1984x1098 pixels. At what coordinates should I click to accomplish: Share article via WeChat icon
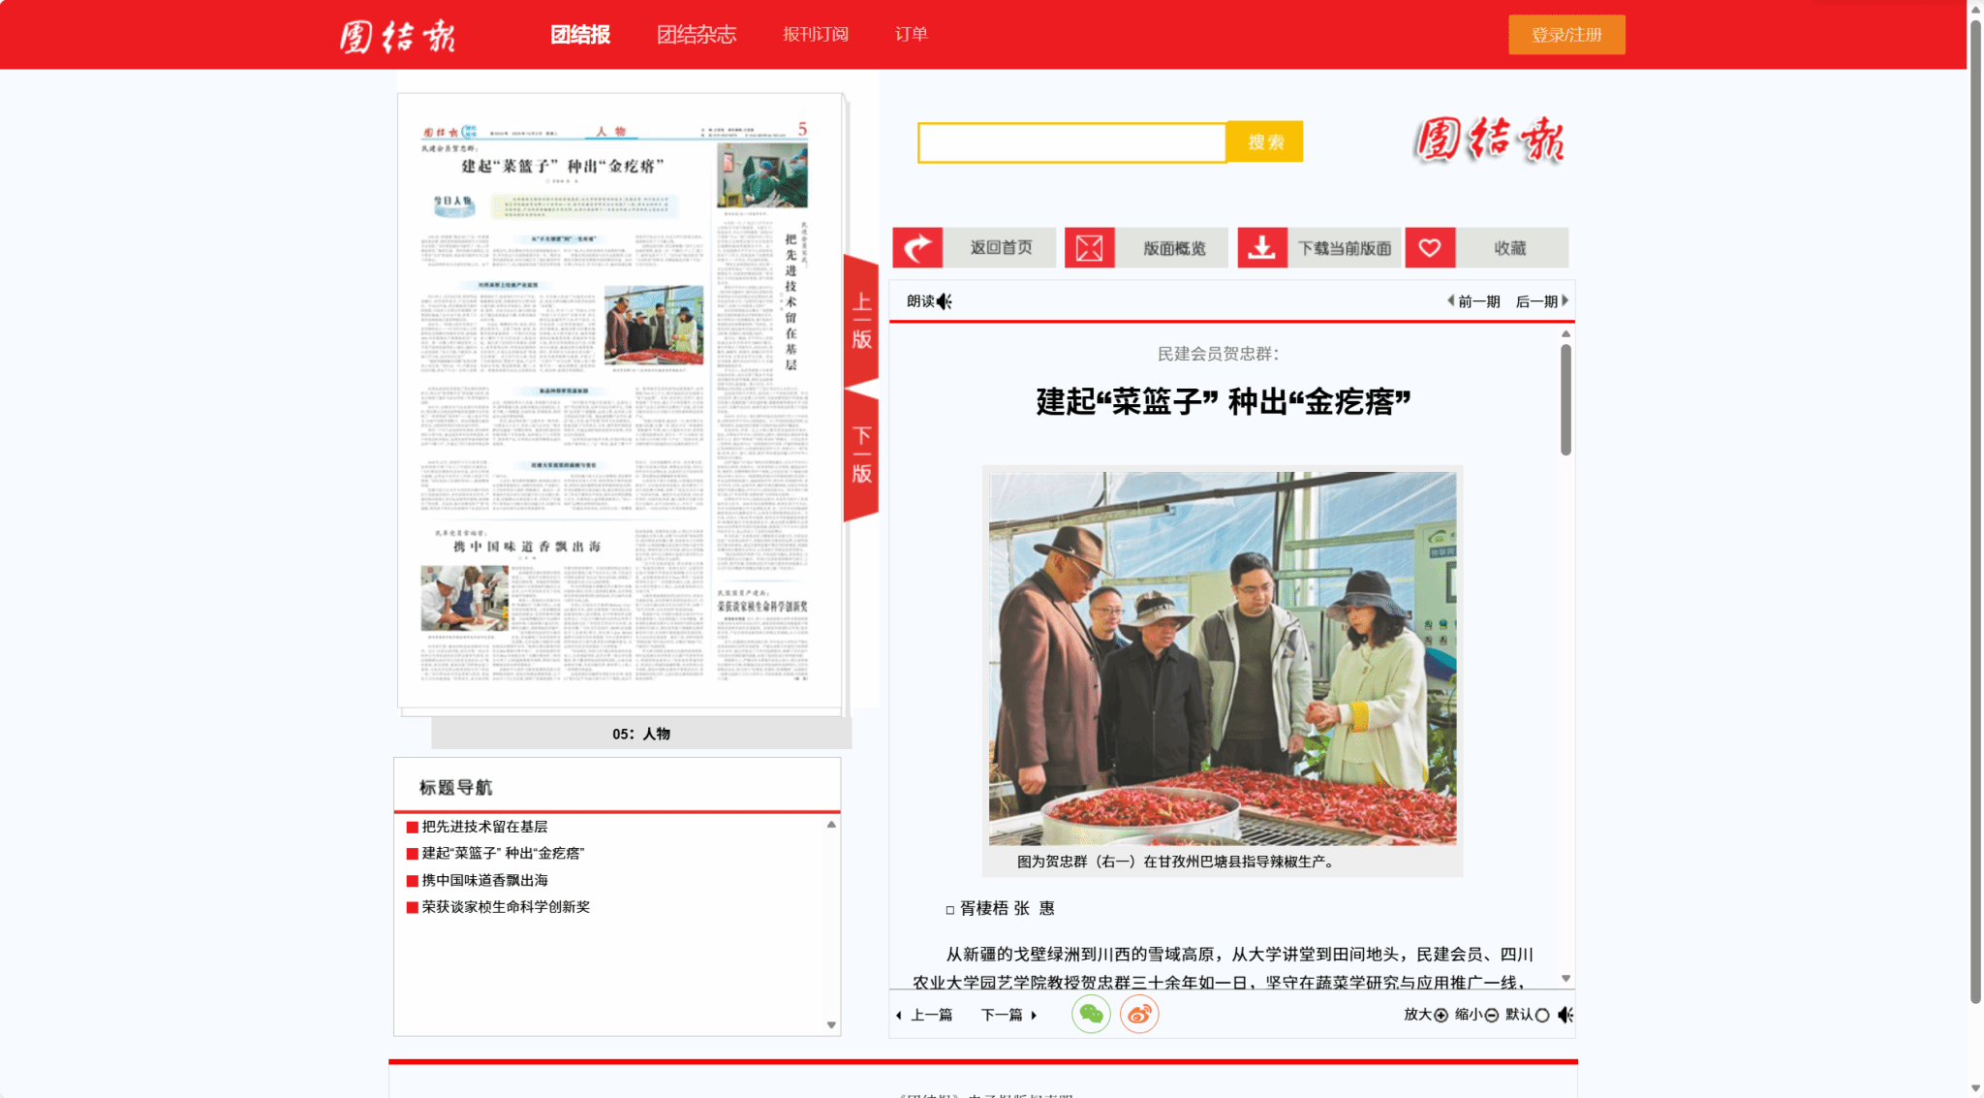(1091, 1015)
